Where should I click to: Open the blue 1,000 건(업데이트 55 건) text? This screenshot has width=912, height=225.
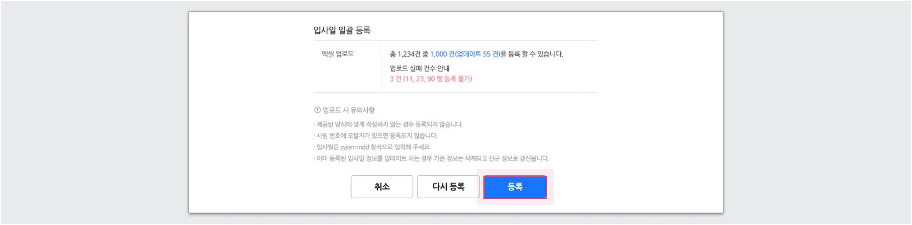point(465,54)
